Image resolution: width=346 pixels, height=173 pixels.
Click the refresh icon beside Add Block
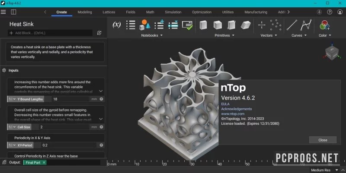pyautogui.click(x=99, y=33)
